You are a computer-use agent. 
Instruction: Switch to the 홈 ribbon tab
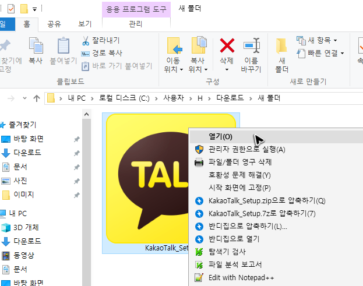point(27,24)
